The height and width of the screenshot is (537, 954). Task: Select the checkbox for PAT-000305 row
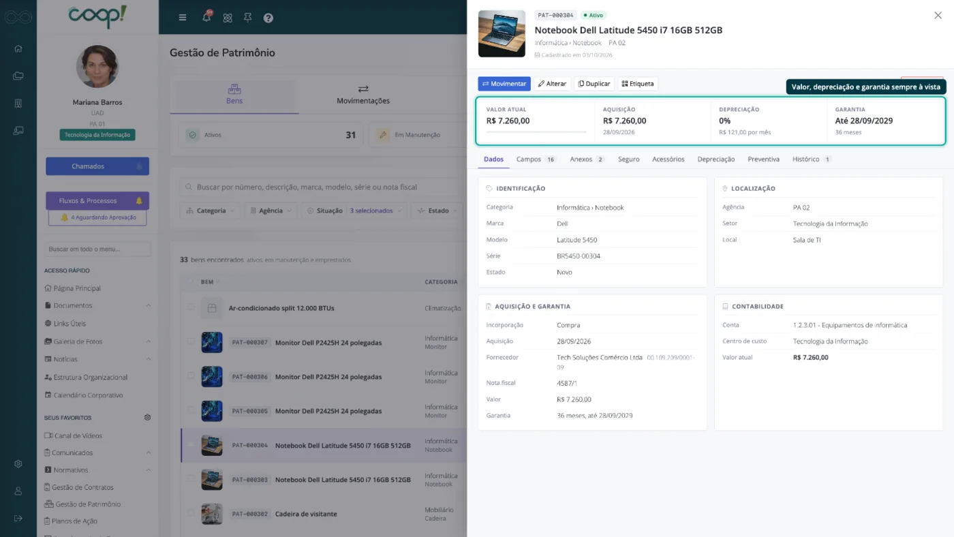[191, 411]
